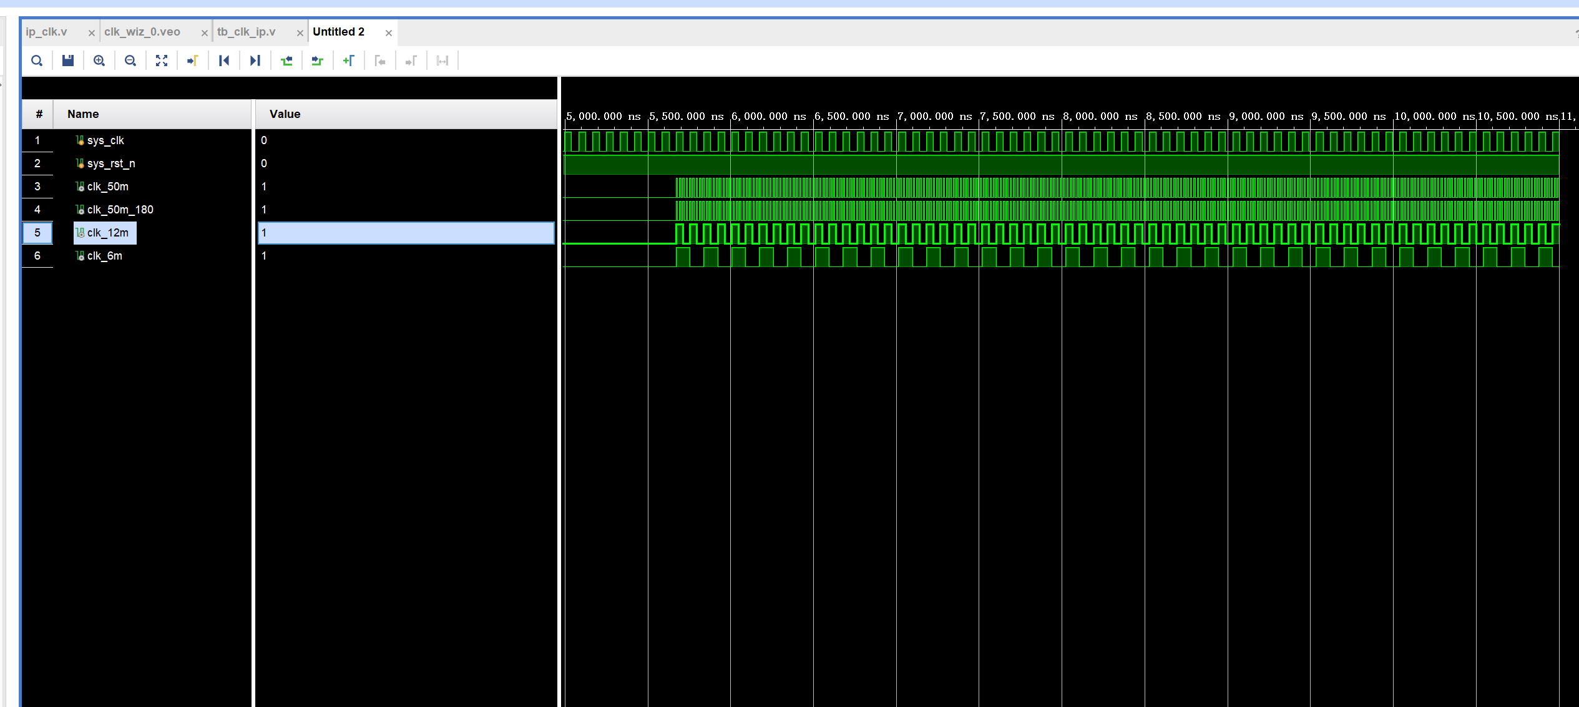
Task: Switch to the tb_clk_ip.v tab
Action: pos(247,32)
